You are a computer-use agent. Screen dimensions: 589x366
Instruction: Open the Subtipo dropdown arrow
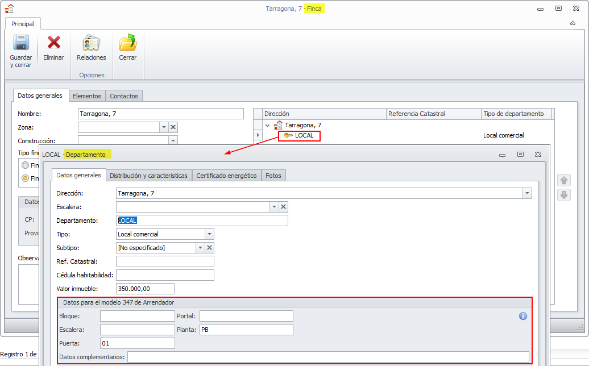point(200,248)
